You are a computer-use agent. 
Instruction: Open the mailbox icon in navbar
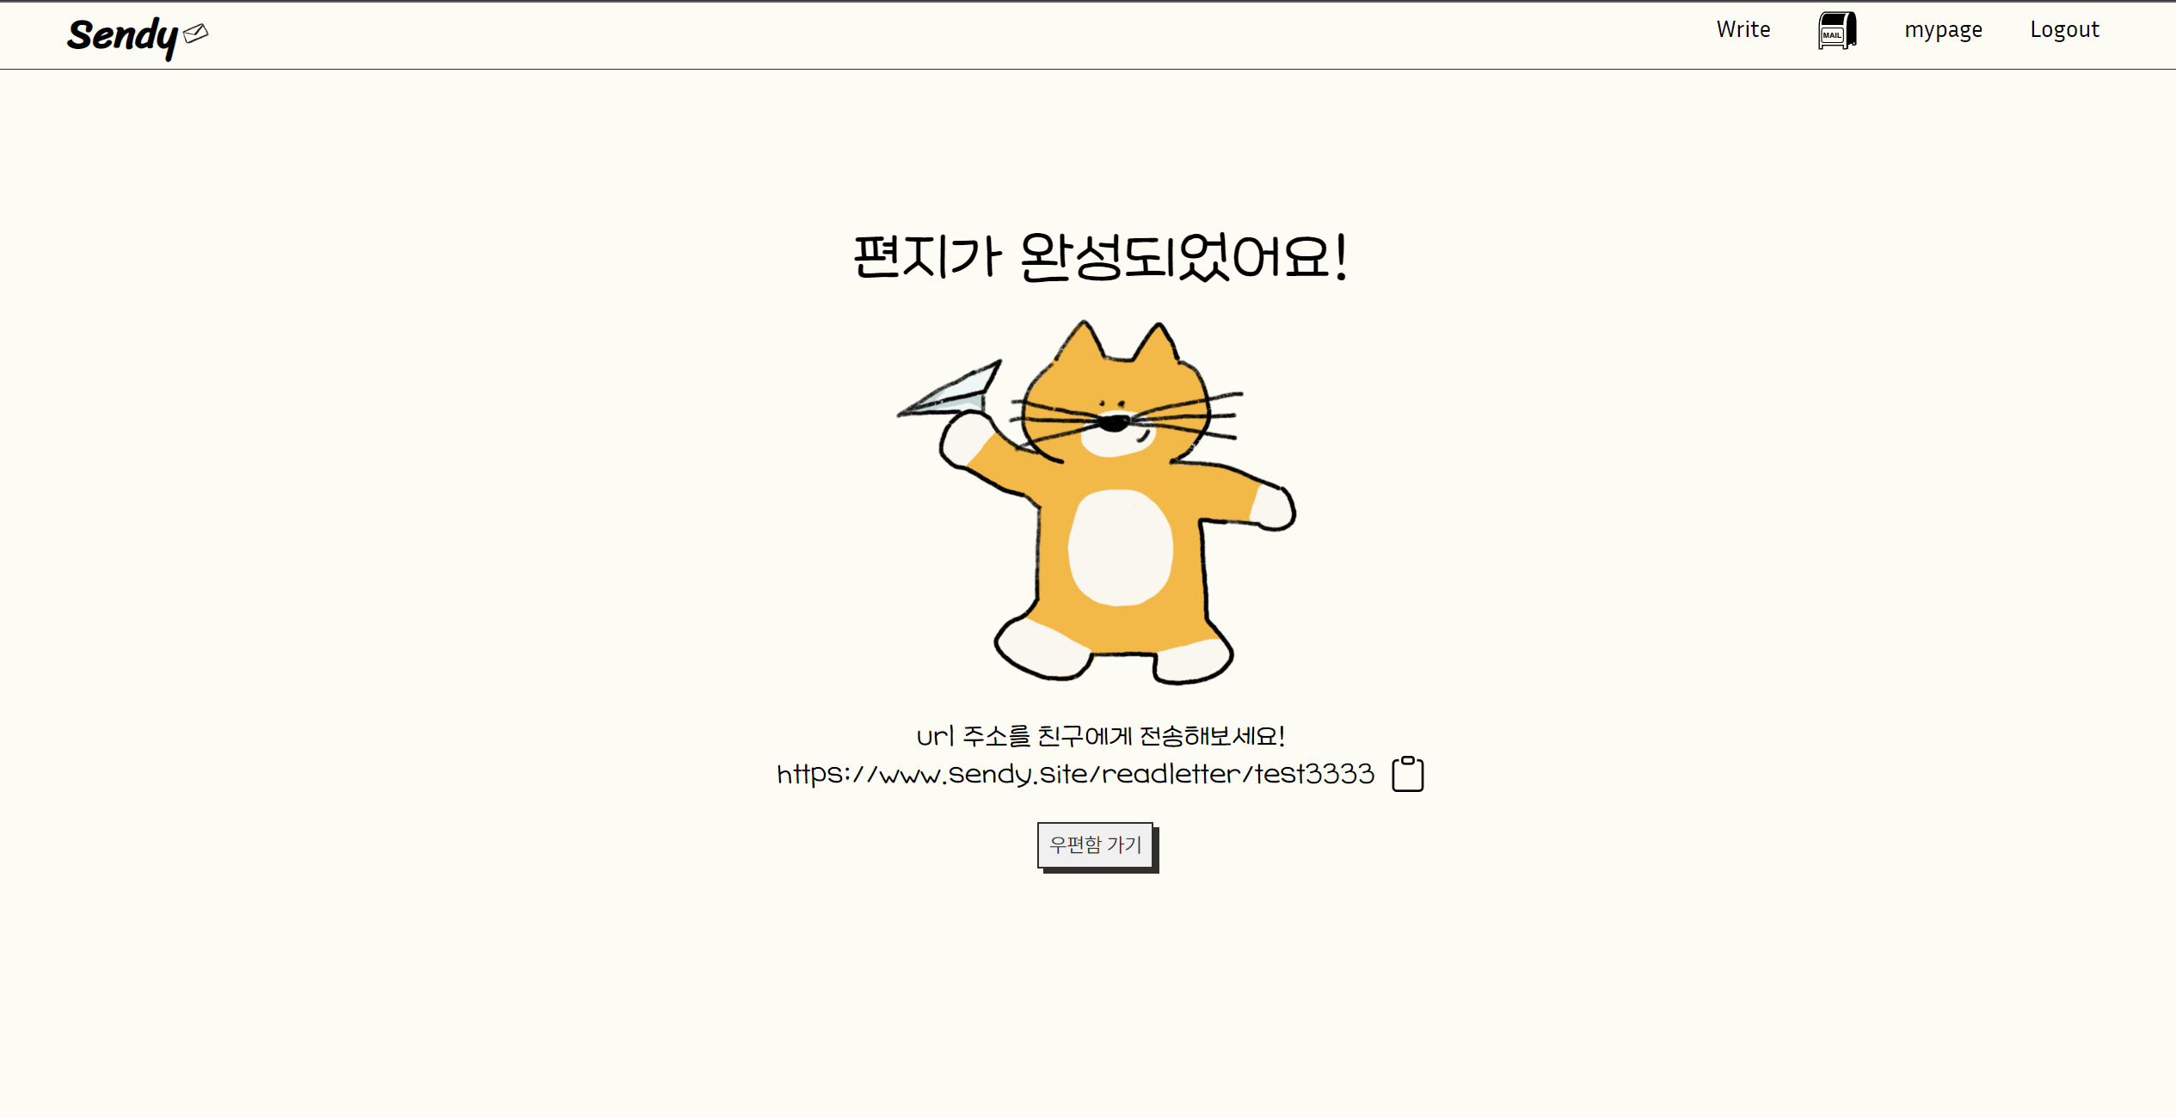tap(1837, 30)
